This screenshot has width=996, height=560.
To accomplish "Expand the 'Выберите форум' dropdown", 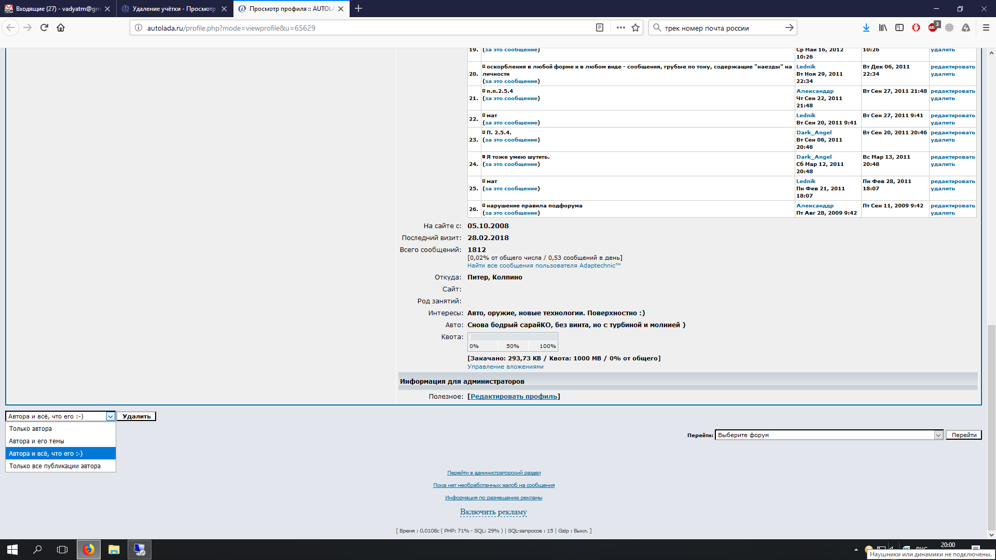I will pos(828,435).
